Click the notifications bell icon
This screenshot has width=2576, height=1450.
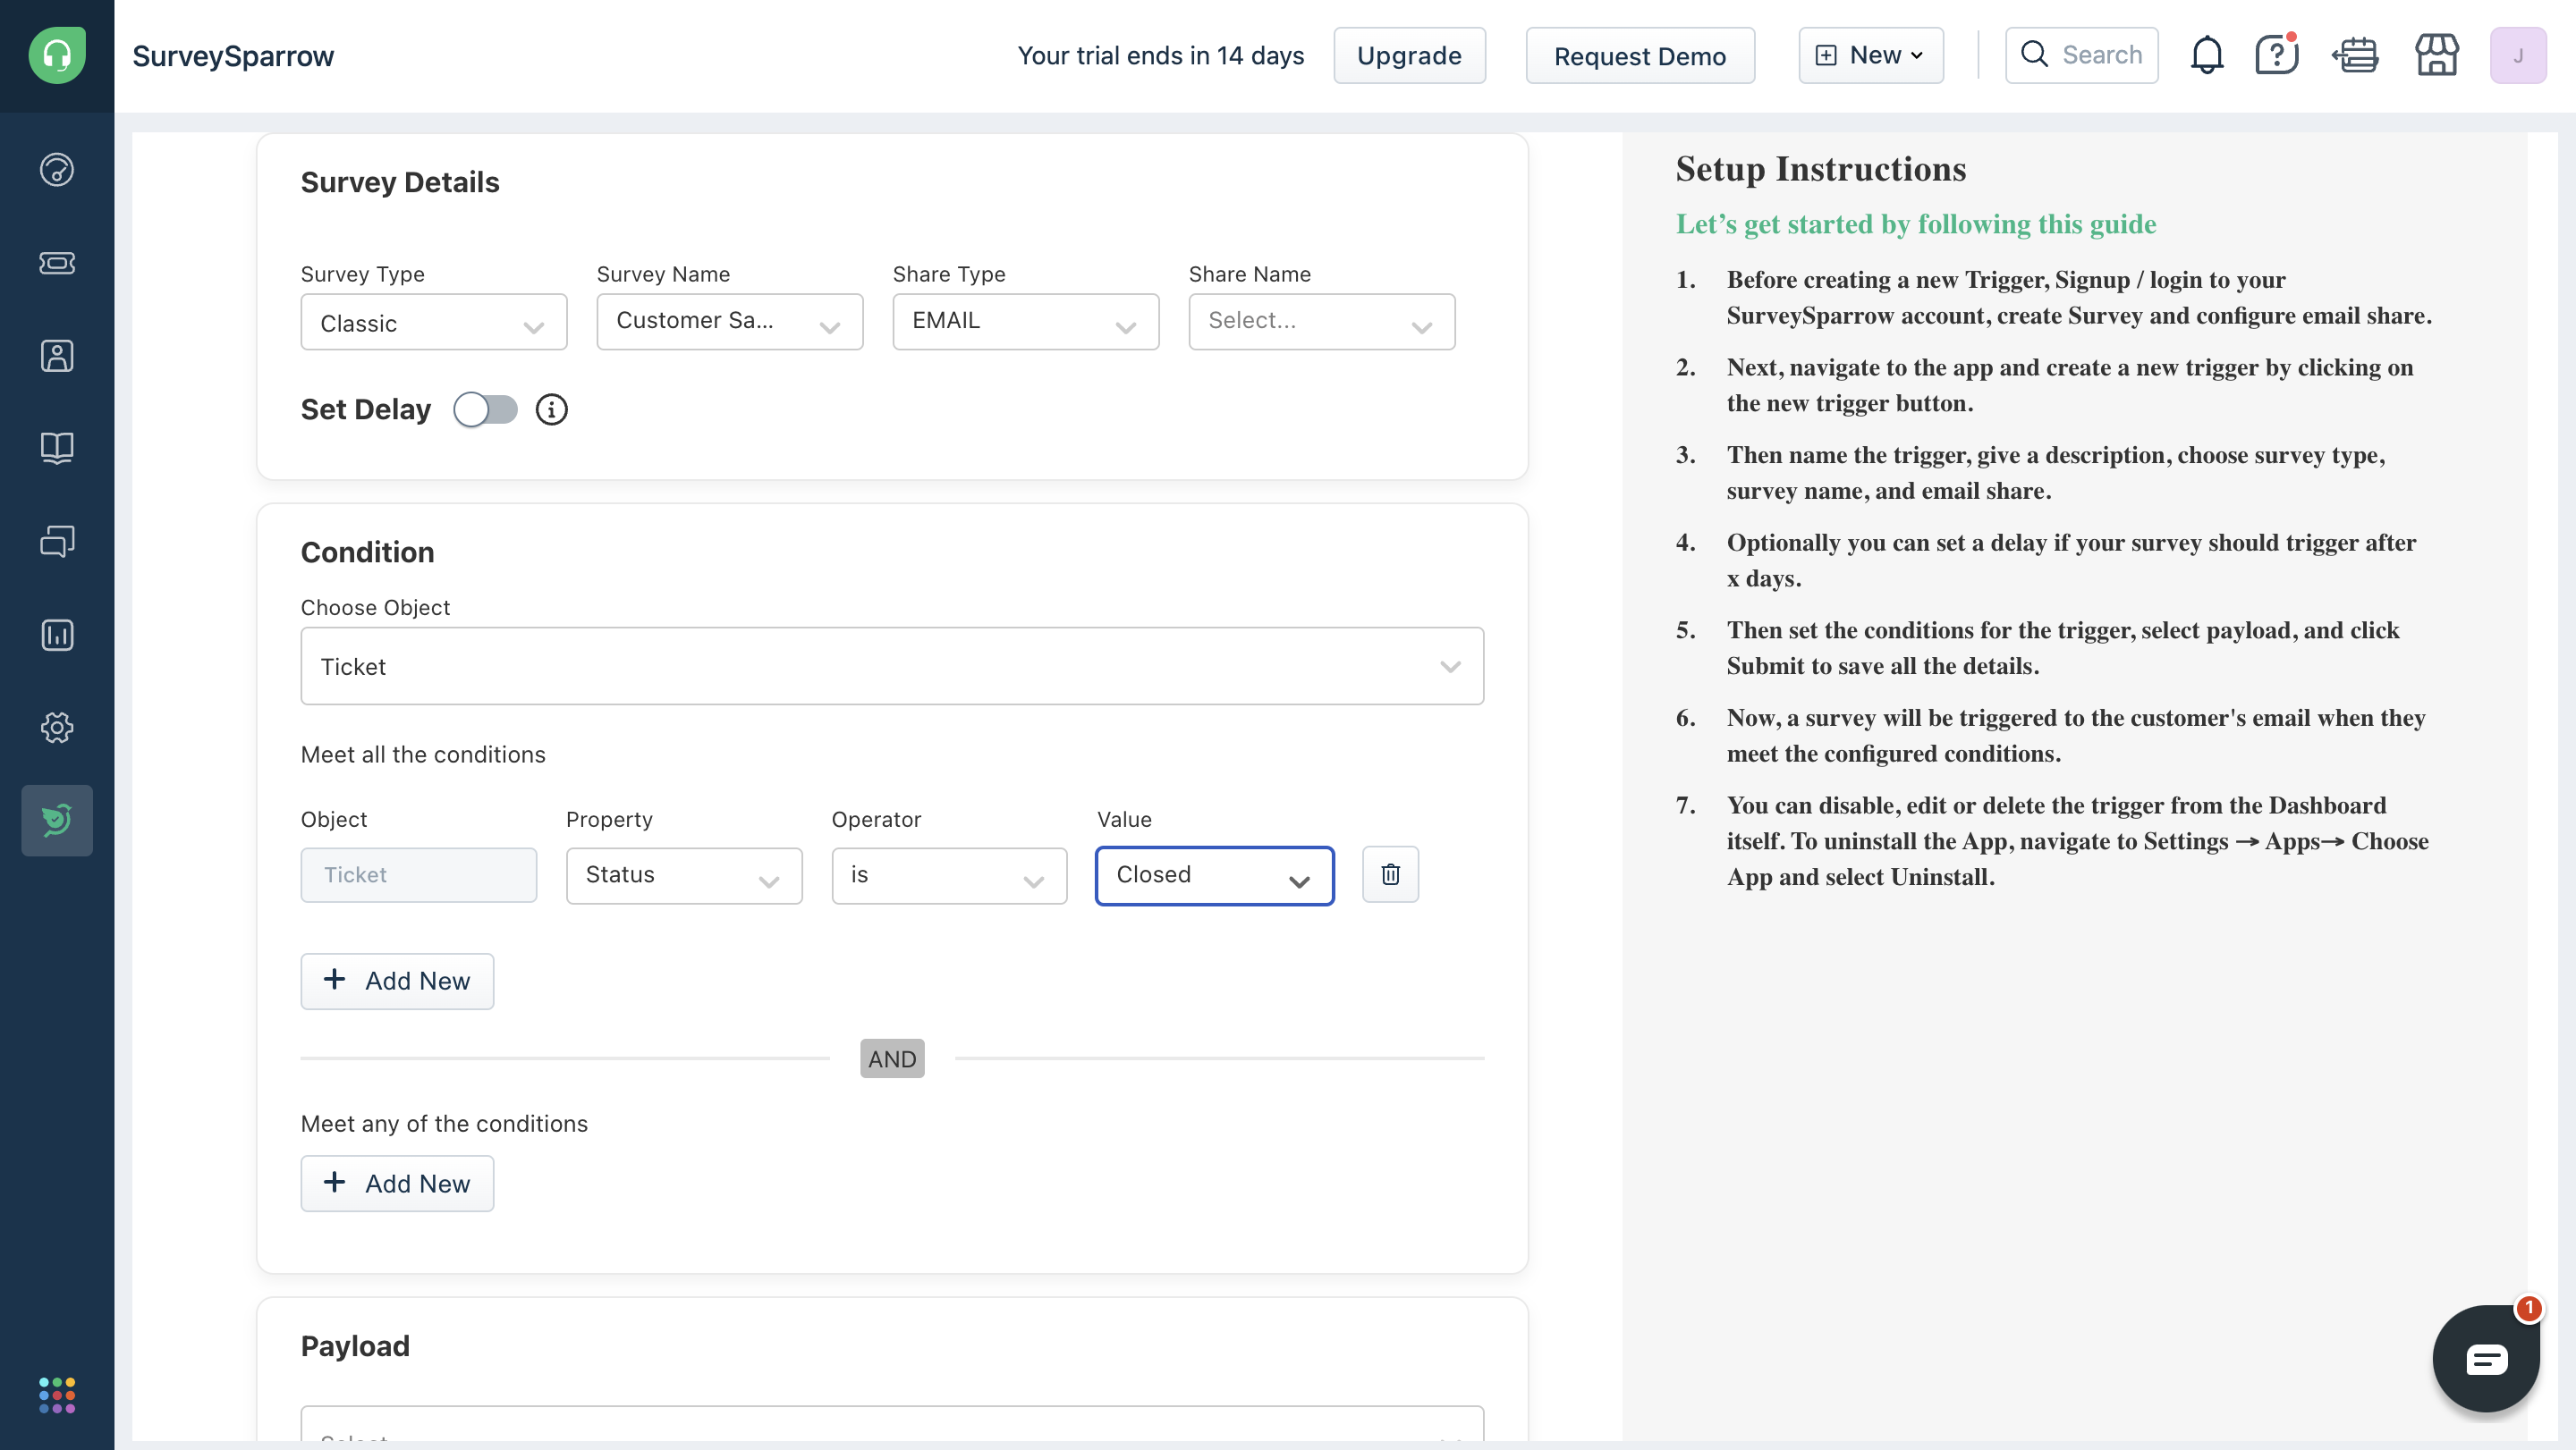2206,56
